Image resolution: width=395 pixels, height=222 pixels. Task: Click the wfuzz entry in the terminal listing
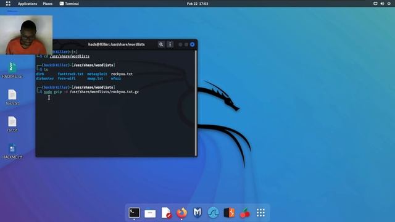(116, 78)
